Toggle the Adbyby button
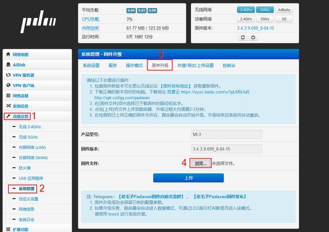Screen dimensions: 329x232 [x=284, y=10]
